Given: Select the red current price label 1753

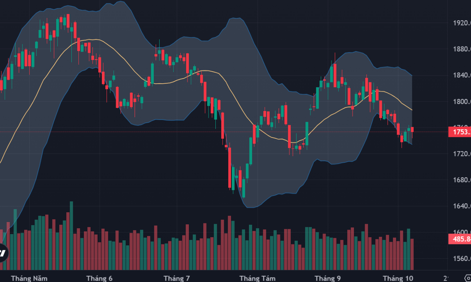Looking at the screenshot, I should 460,132.
